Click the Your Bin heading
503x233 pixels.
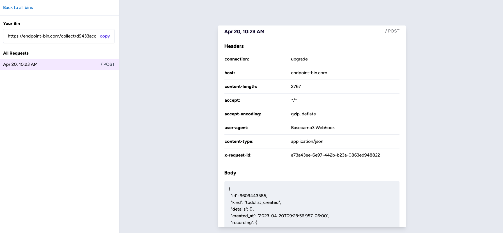(x=12, y=24)
